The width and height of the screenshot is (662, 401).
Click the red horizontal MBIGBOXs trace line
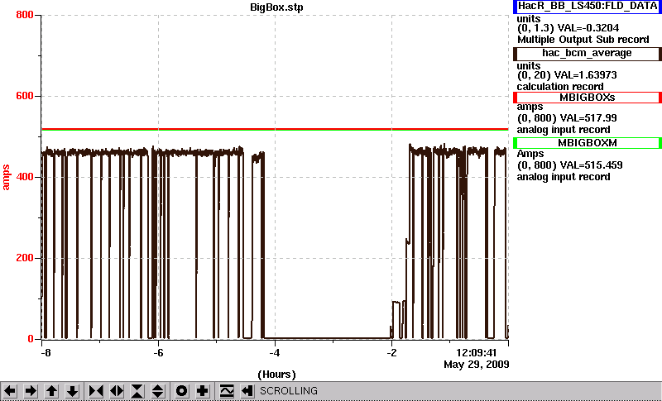pyautogui.click(x=275, y=129)
